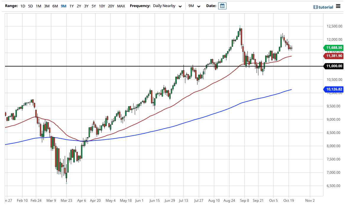Open the Date calendar picker icon
Viewport: 345px width, 205px height.
pos(222,6)
